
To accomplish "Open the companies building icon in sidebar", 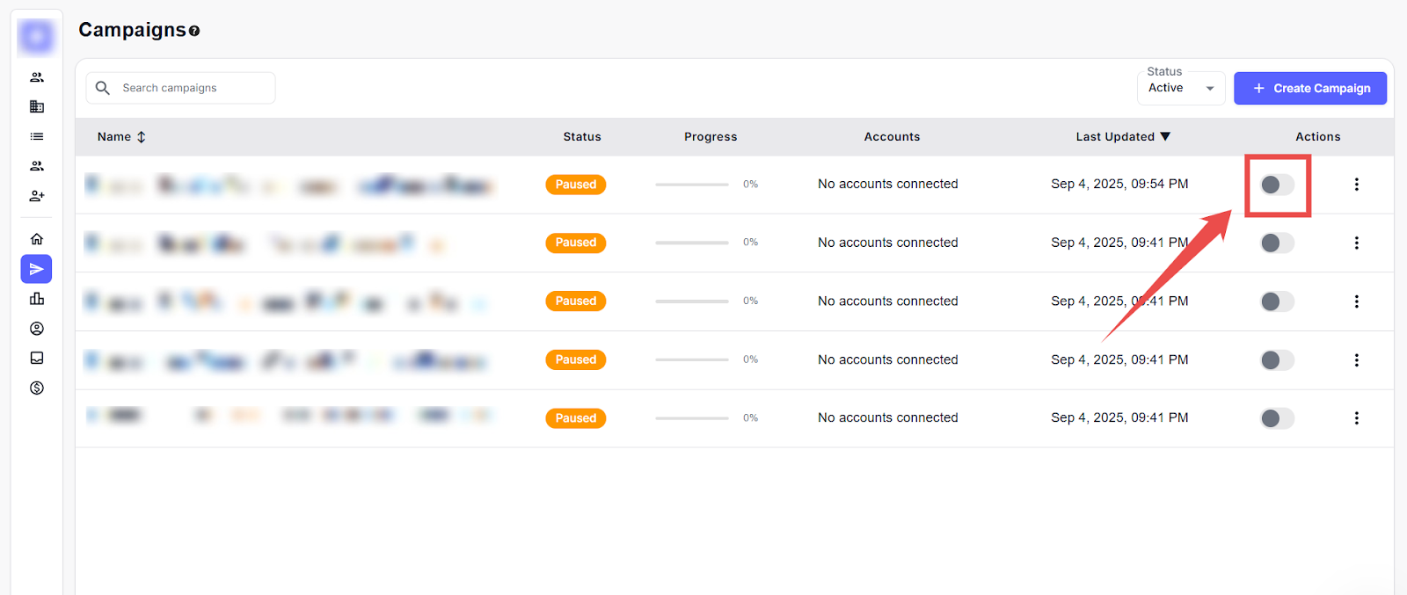I will click(x=37, y=106).
